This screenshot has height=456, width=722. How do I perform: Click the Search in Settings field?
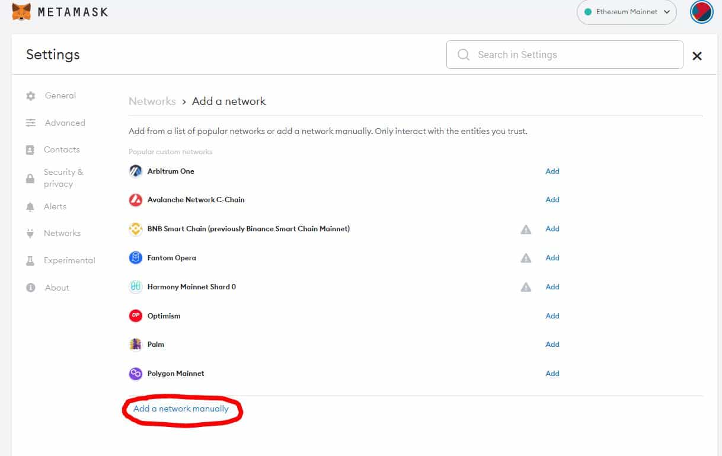pos(564,55)
